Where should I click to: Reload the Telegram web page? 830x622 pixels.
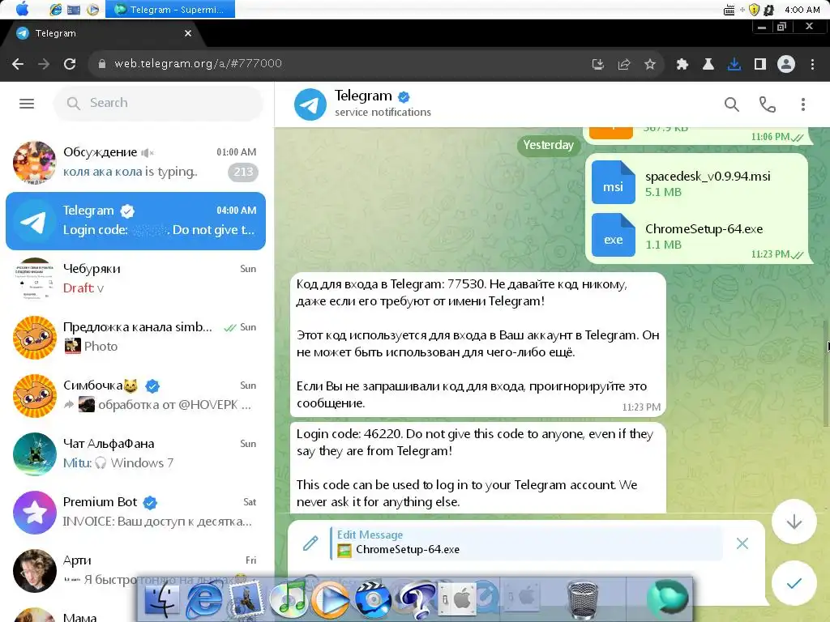[70, 64]
